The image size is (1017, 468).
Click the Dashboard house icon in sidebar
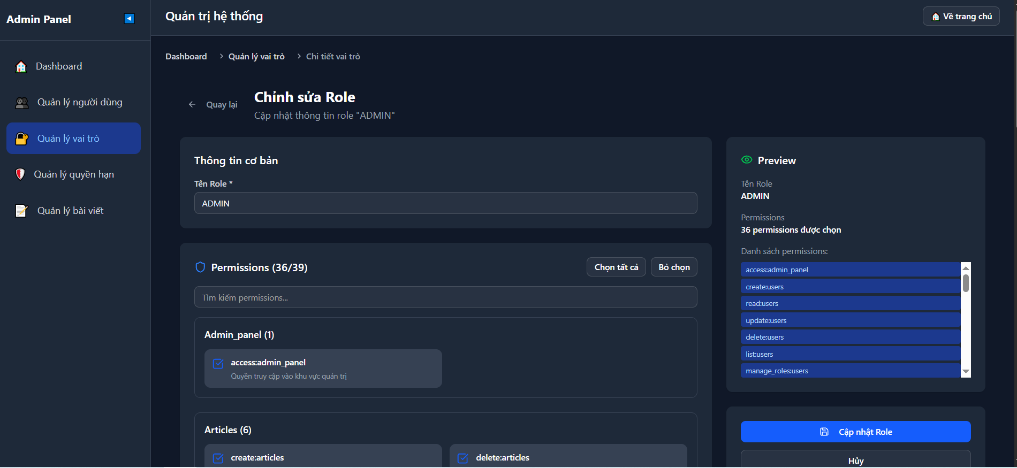(21, 67)
